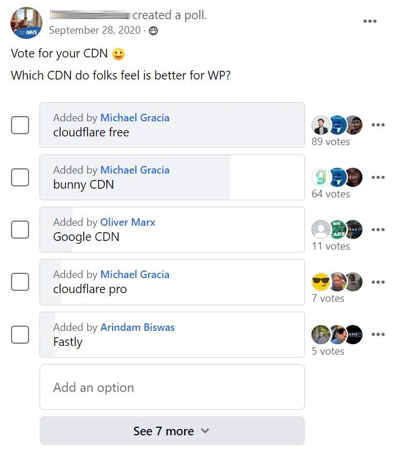Expand the See 7 more options
The height and width of the screenshot is (458, 395).
point(172,431)
